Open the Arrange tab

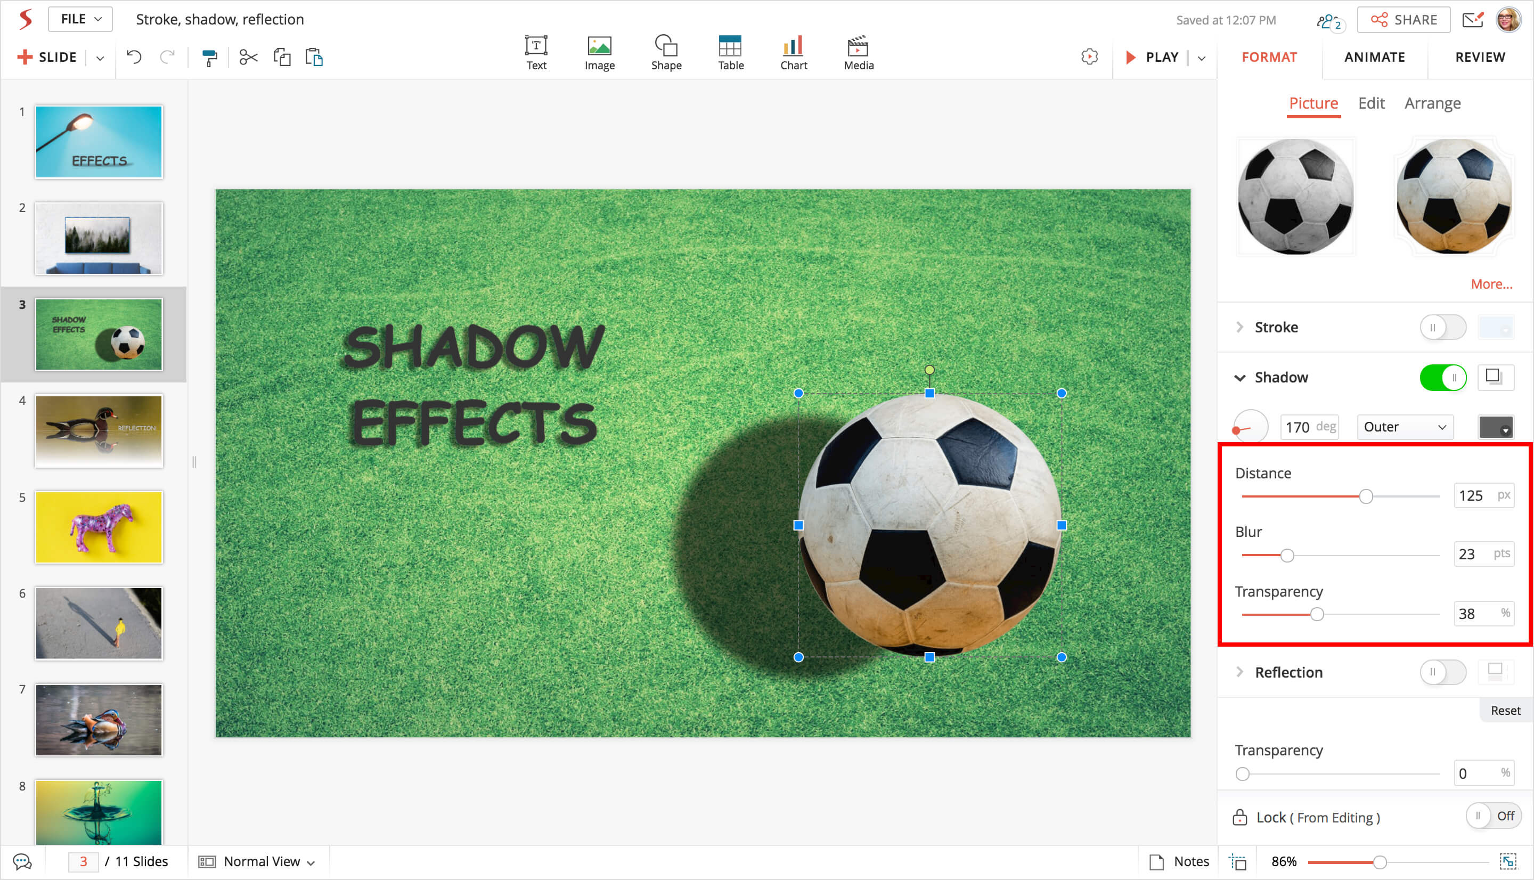click(1432, 103)
